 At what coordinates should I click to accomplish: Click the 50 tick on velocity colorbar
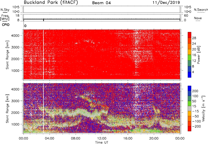click(x=194, y=101)
